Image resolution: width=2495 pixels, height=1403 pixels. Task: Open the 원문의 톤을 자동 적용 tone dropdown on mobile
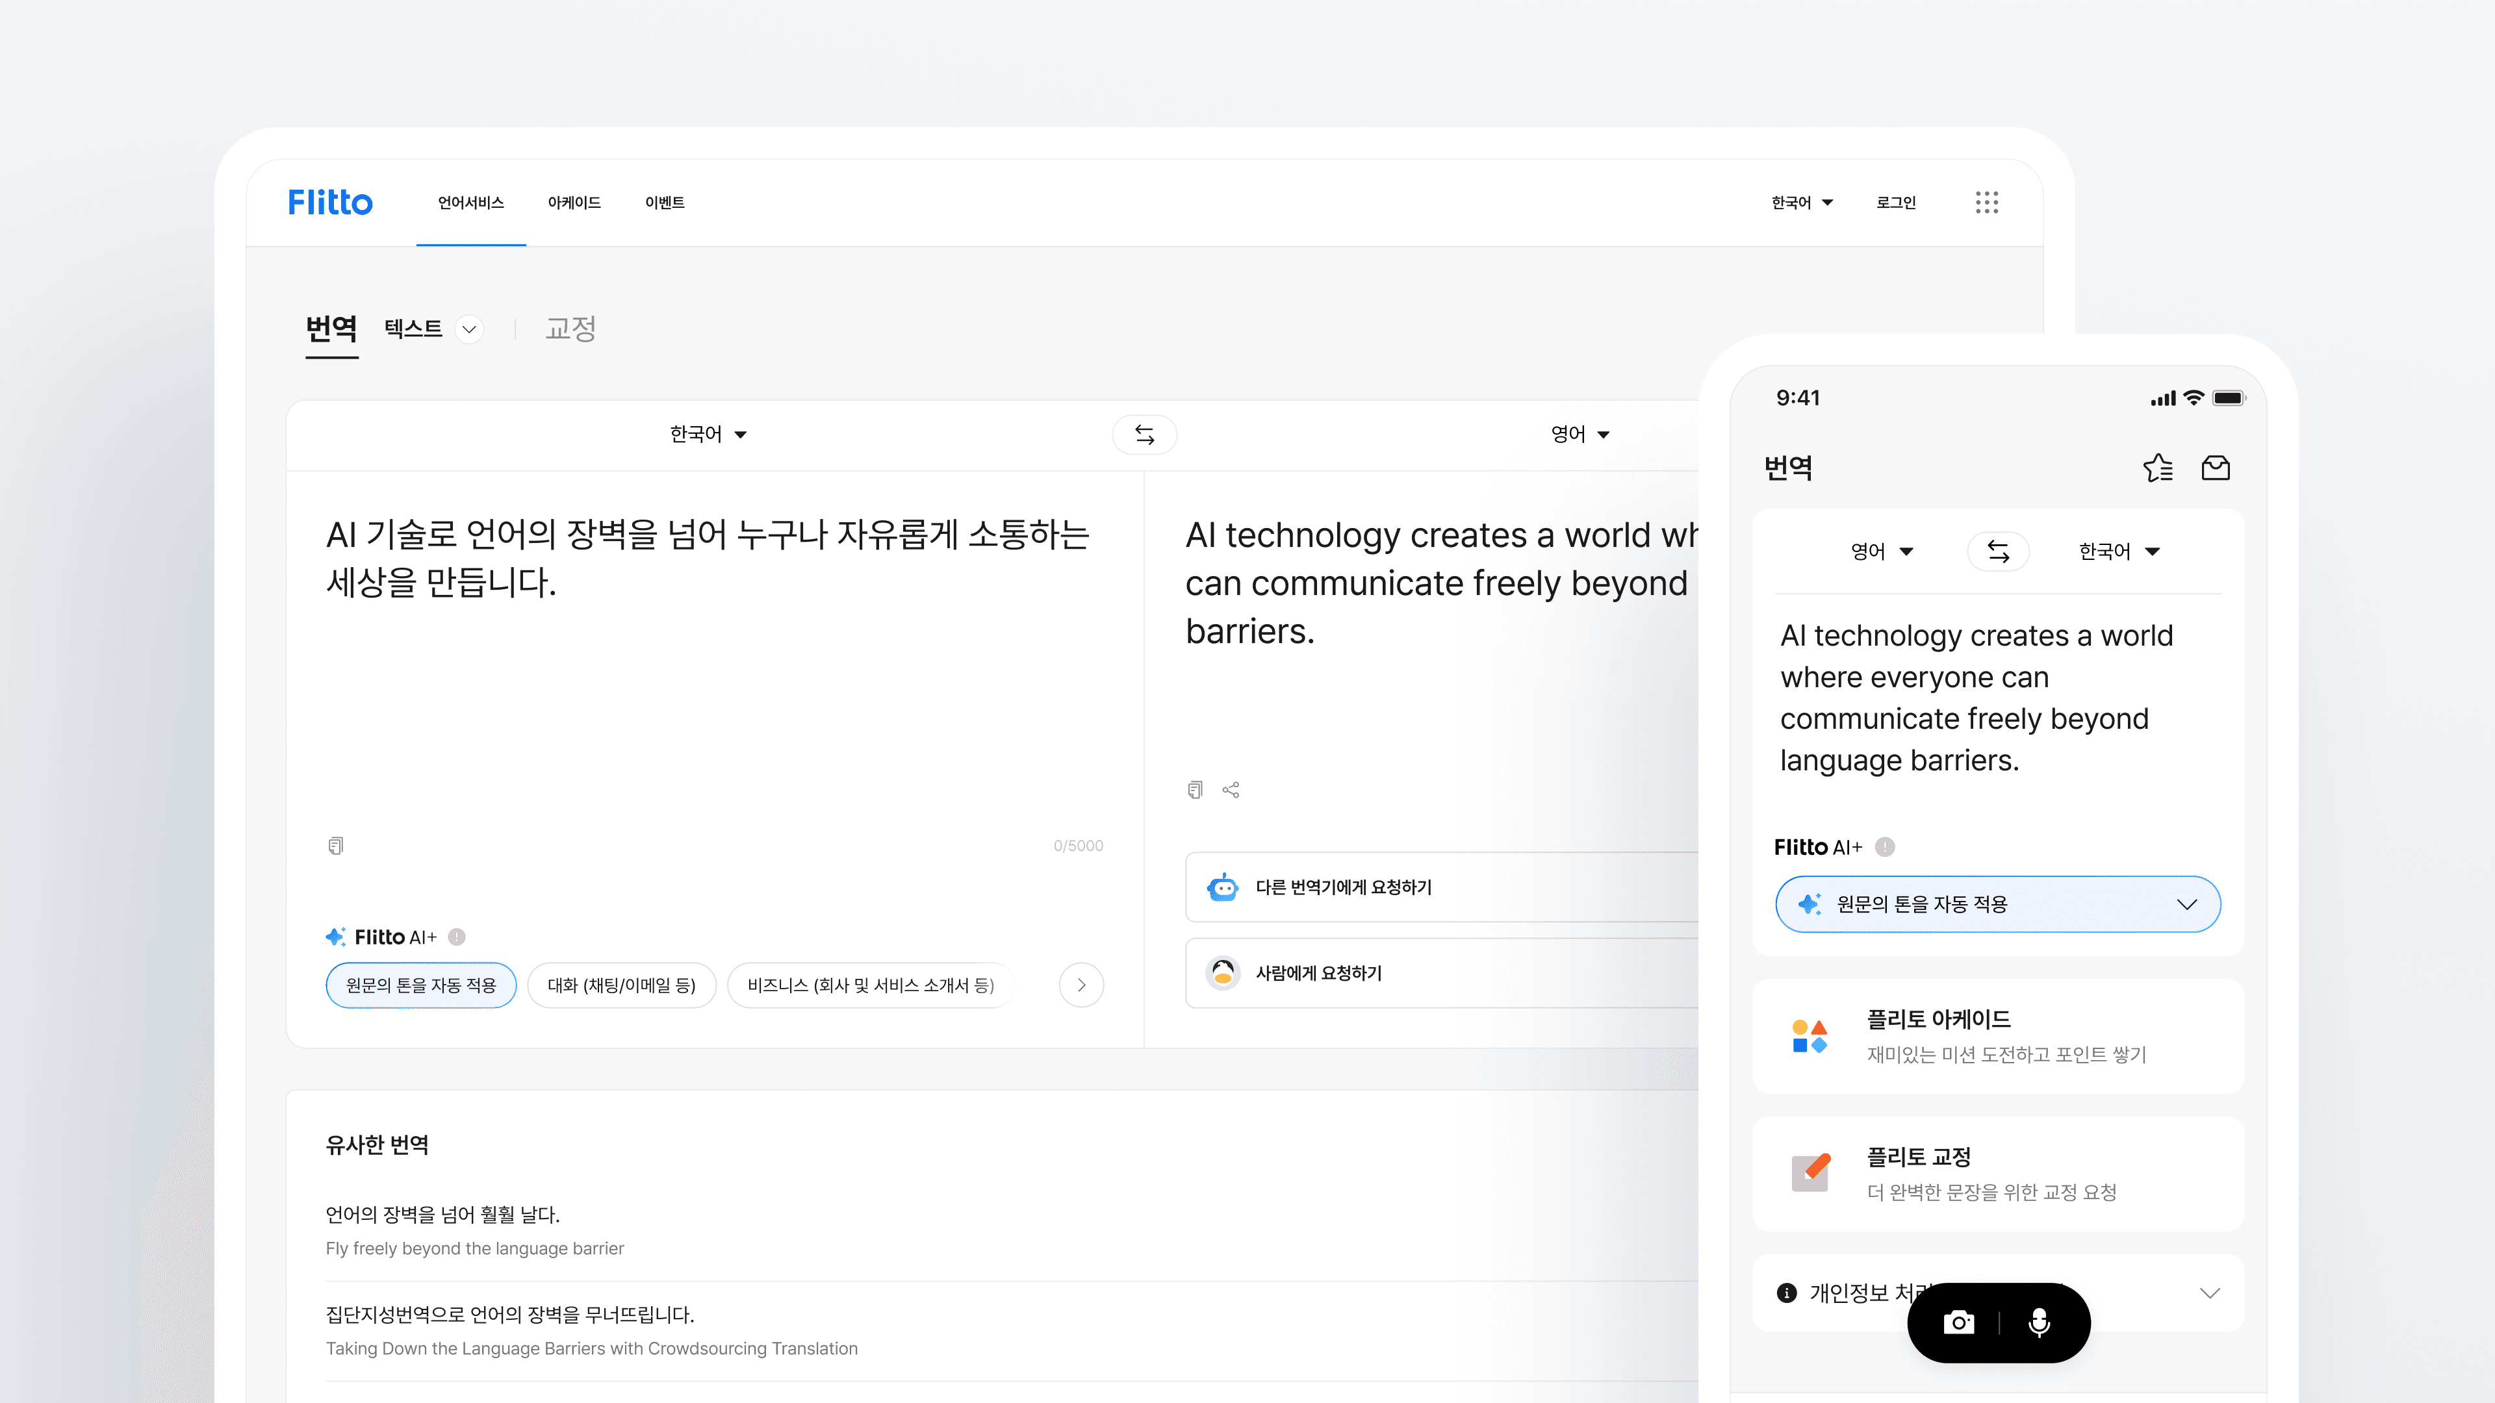tap(1997, 904)
